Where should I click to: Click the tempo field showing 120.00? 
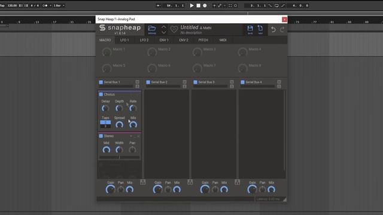click(x=12, y=5)
